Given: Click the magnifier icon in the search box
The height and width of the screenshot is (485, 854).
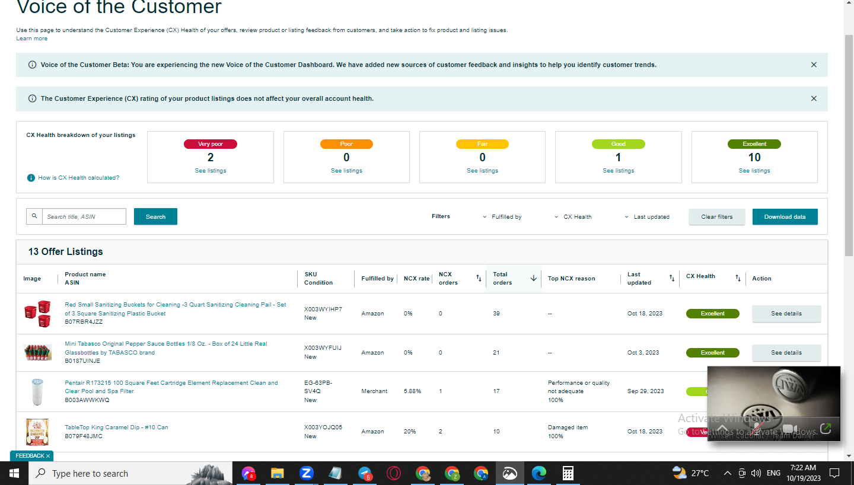Looking at the screenshot, I should pos(34,216).
